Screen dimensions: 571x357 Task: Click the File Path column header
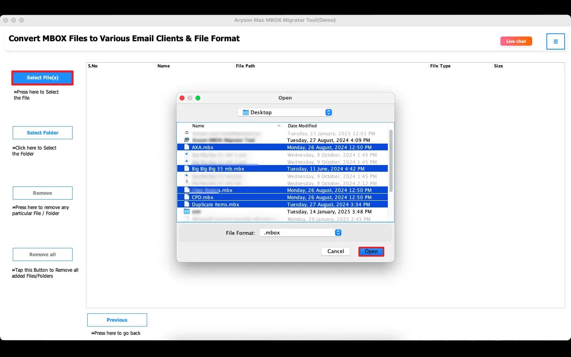point(245,66)
